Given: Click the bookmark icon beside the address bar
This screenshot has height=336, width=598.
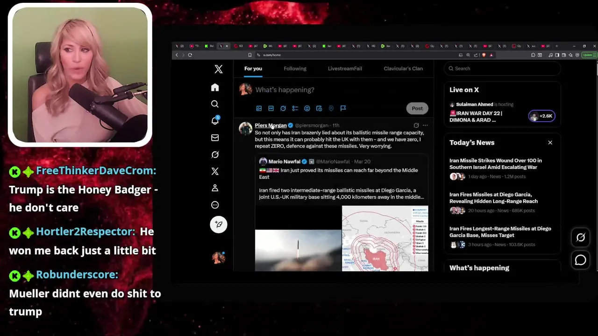Looking at the screenshot, I should point(250,55).
